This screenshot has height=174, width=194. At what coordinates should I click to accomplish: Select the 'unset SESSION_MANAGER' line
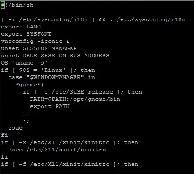39,49
